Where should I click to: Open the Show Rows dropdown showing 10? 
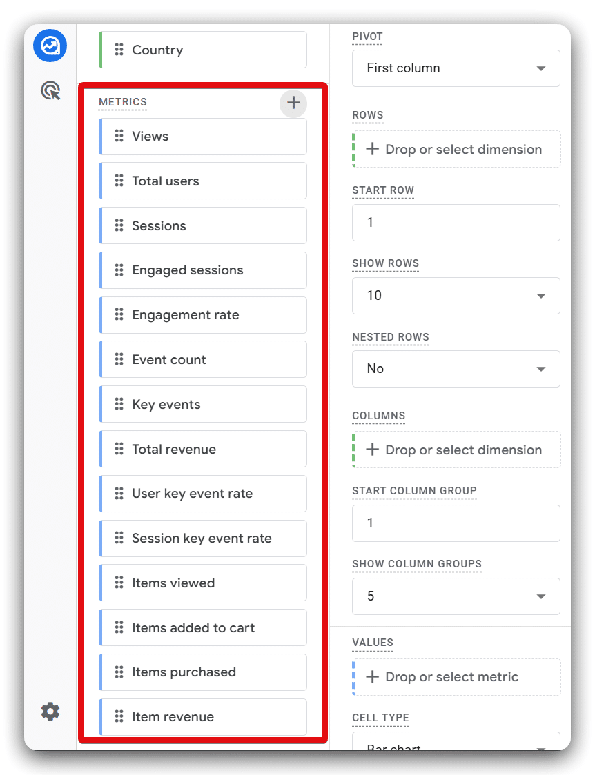(456, 296)
